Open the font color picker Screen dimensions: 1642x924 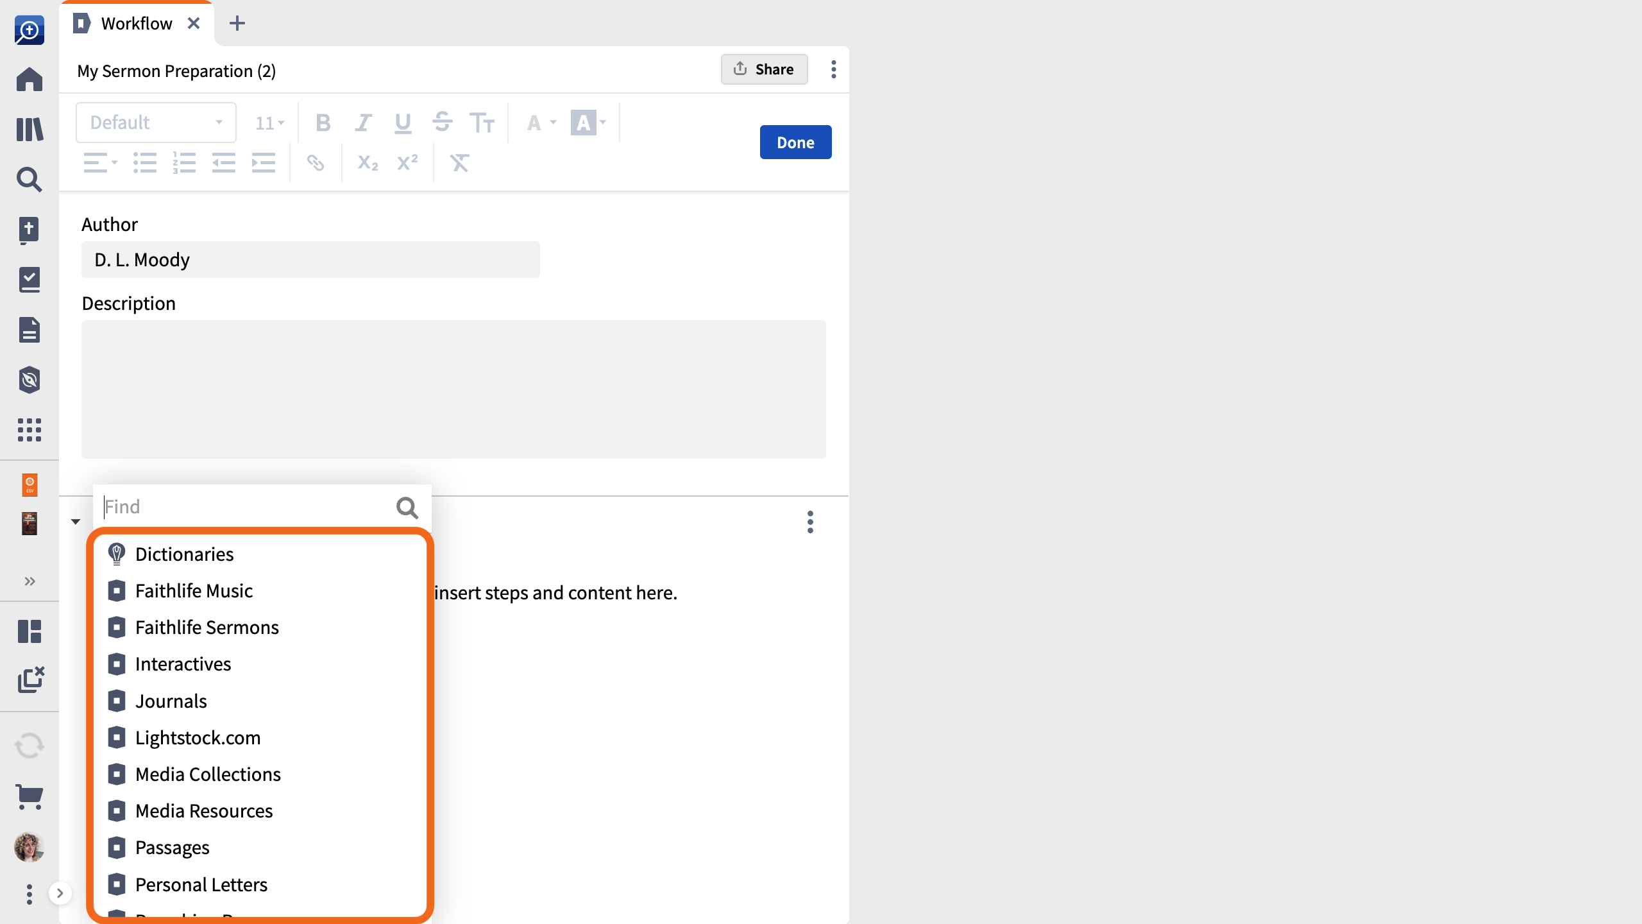(541, 123)
